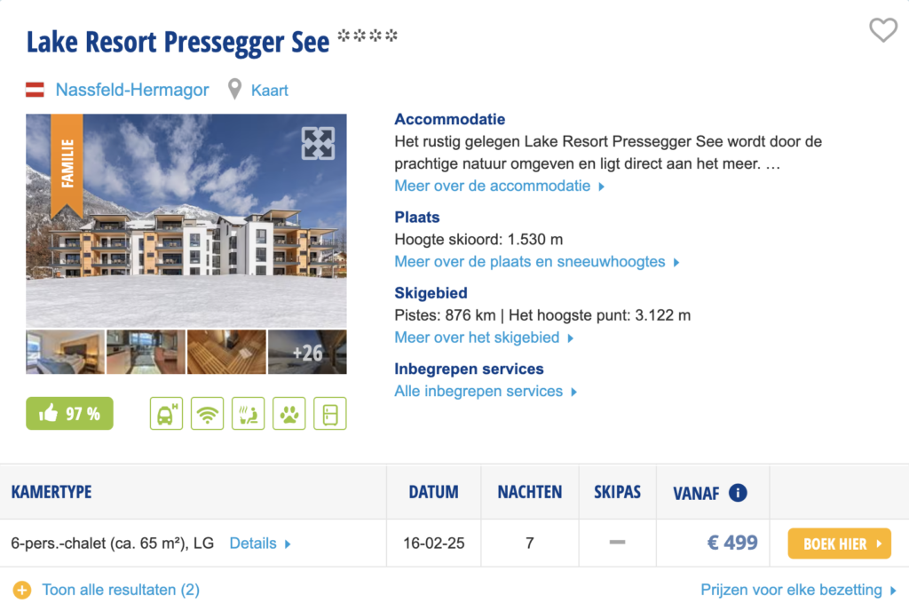Show all results with the plus toggle

[x=23, y=590]
